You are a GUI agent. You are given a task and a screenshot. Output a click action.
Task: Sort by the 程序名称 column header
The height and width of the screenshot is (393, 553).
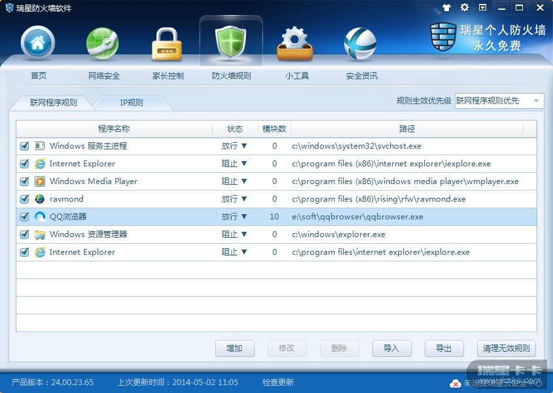[114, 129]
